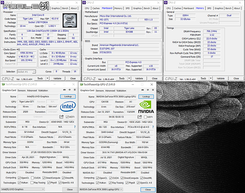Image resolution: width=245 pixels, height=193 pixels.
Task: Toggle CUDA checkbox in Intel GPU-Z window
Action: click(33, 178)
